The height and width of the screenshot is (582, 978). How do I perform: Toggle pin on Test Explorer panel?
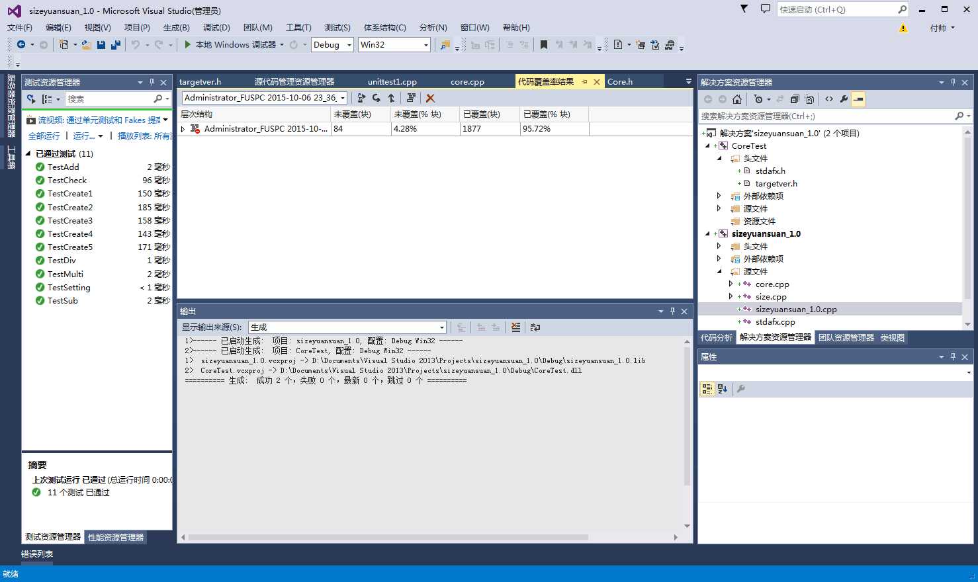pos(152,82)
